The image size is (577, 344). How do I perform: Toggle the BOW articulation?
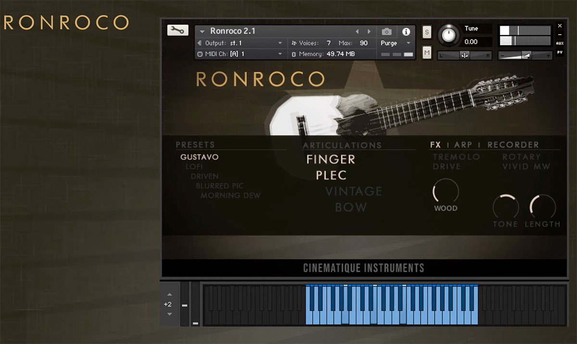[351, 207]
